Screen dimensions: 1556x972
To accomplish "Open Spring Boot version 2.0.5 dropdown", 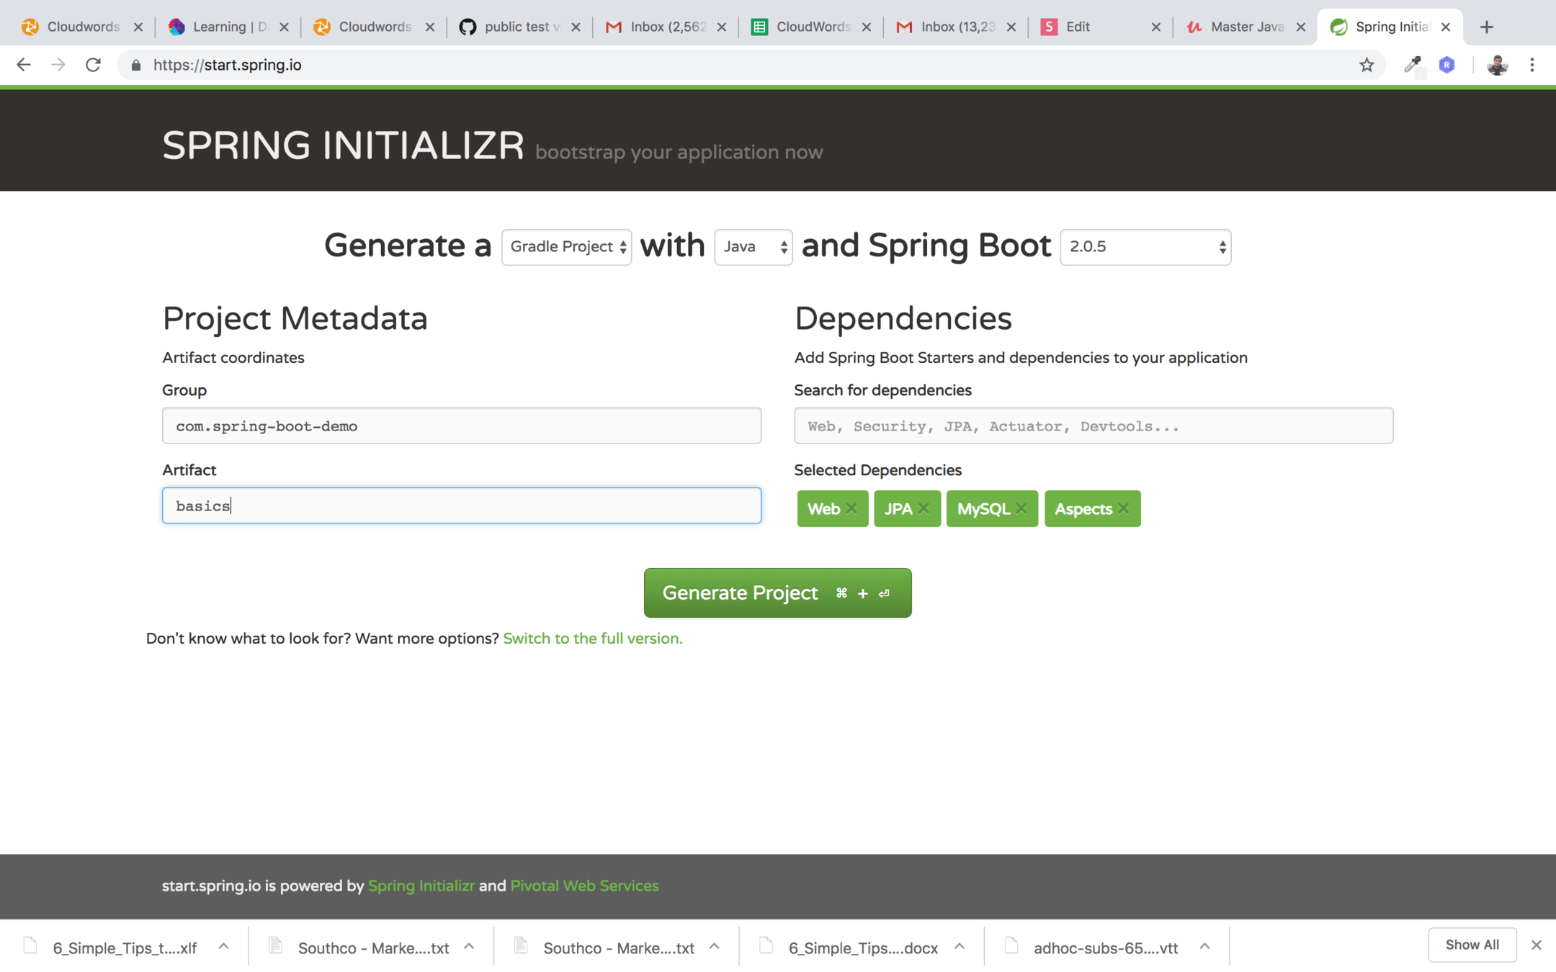I will pyautogui.click(x=1145, y=247).
